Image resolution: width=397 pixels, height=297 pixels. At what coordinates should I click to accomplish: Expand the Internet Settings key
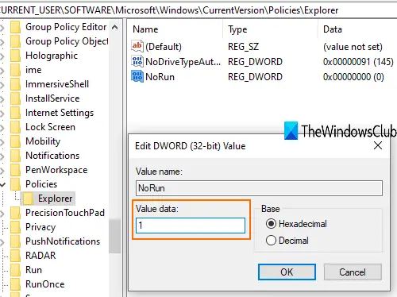click(x=2, y=113)
